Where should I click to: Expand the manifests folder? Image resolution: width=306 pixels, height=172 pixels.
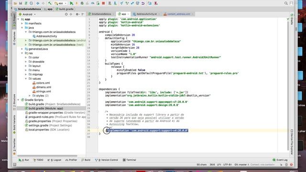(x=22, y=23)
